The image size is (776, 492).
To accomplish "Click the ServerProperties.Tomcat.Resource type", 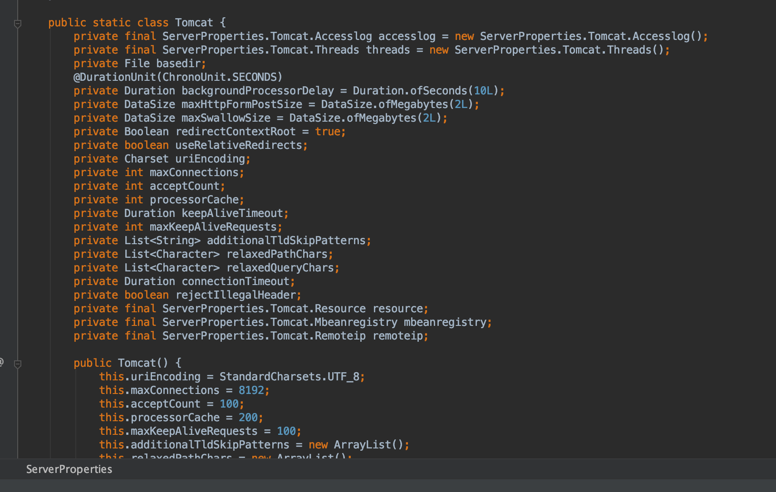I will pyautogui.click(x=264, y=309).
